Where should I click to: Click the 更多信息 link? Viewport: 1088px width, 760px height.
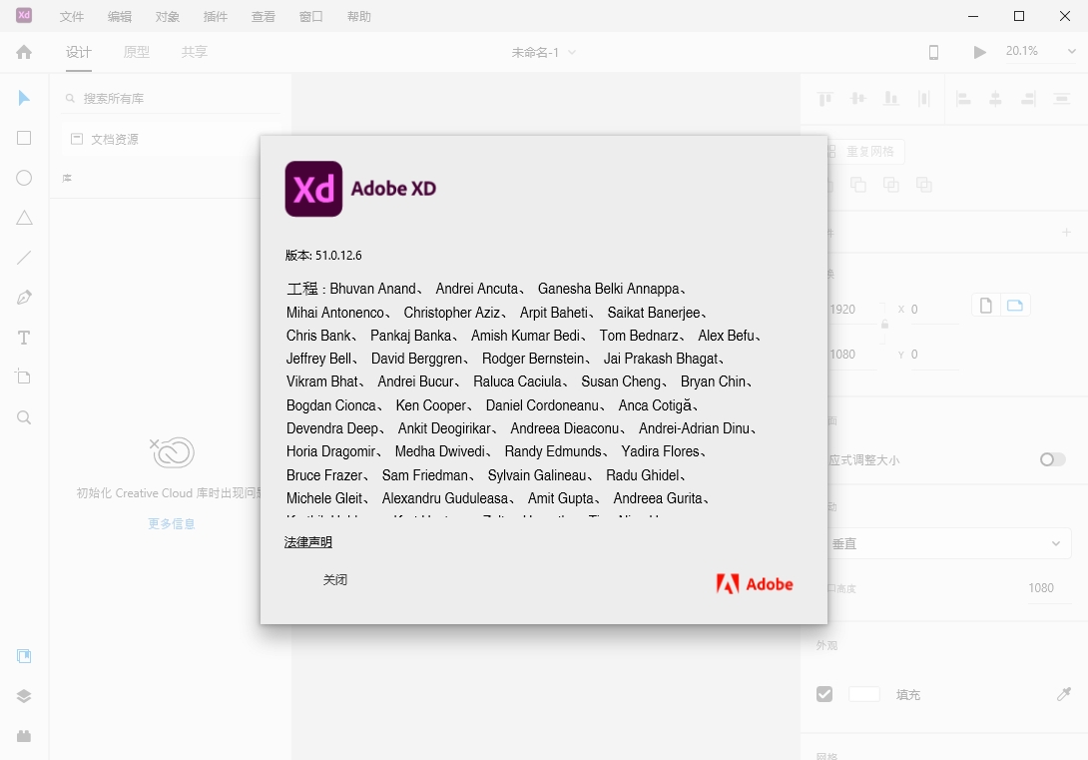(x=172, y=523)
